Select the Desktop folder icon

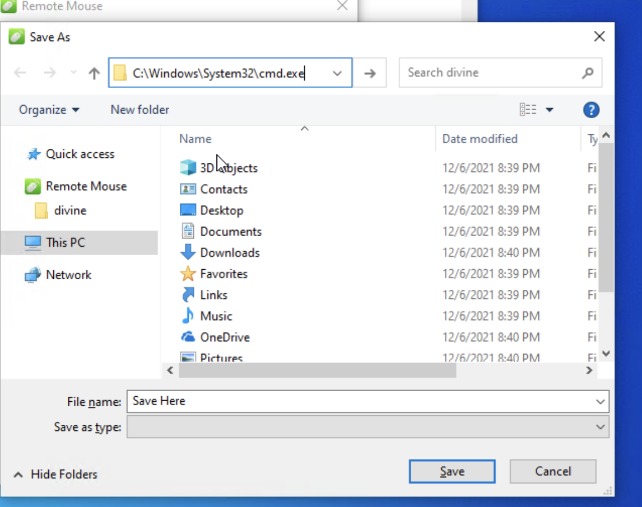pyautogui.click(x=188, y=210)
